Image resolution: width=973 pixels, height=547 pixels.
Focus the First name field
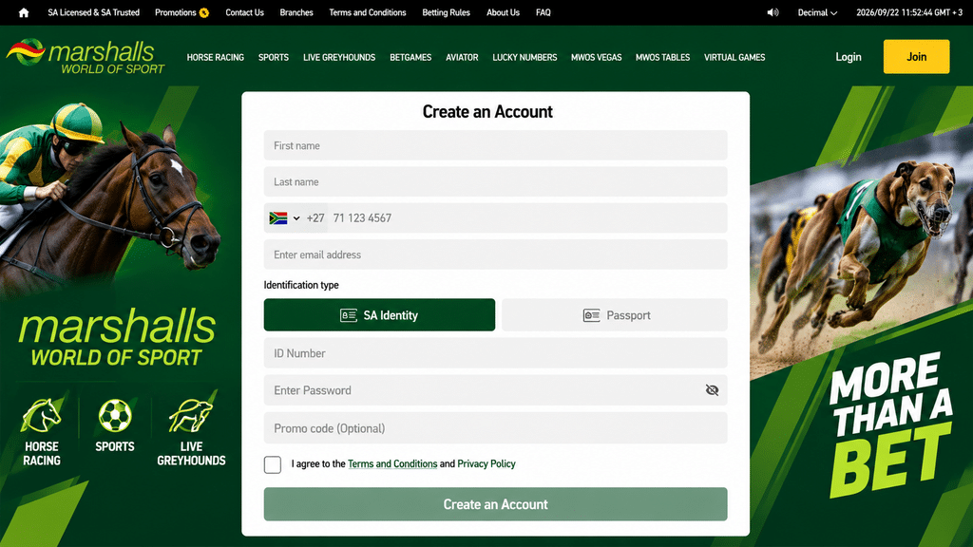click(495, 145)
